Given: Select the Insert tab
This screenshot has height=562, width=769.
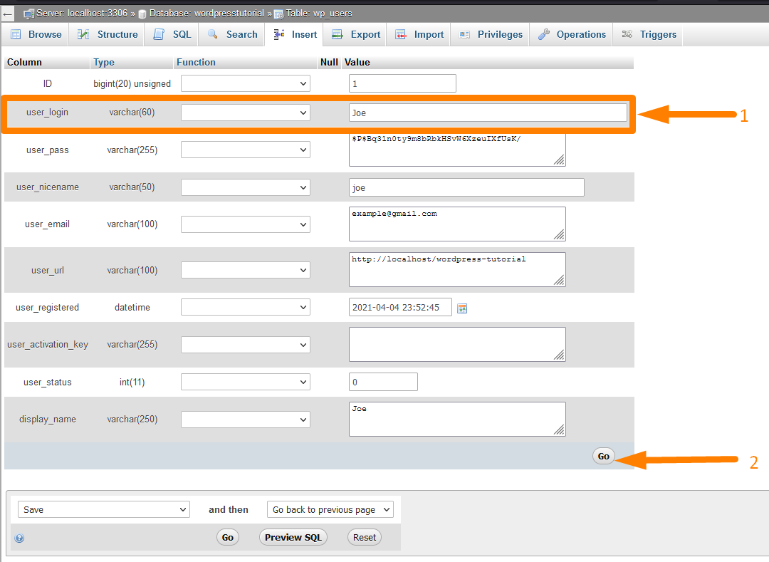Looking at the screenshot, I should pos(295,34).
